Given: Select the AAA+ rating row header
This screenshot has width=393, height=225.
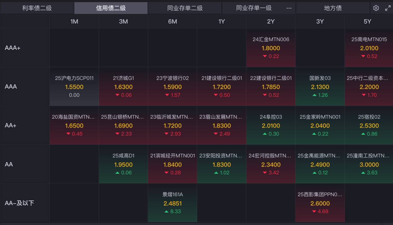Looking at the screenshot, I should (x=12, y=48).
